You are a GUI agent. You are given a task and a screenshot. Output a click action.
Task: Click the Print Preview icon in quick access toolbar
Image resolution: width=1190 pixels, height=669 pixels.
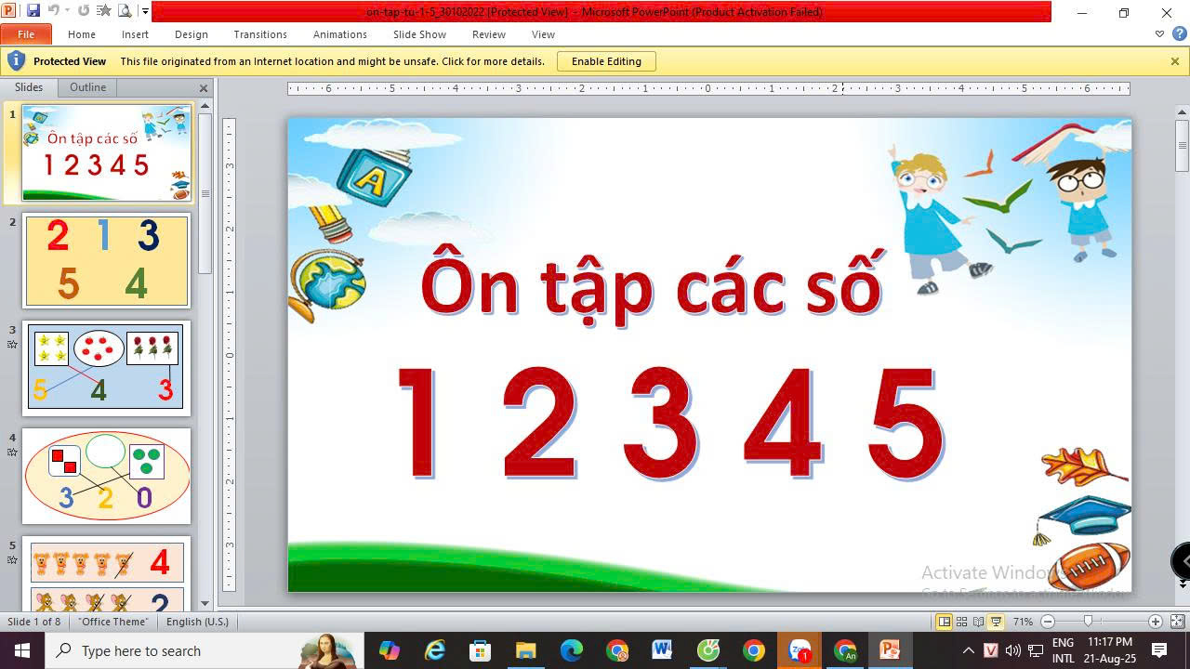coord(125,11)
